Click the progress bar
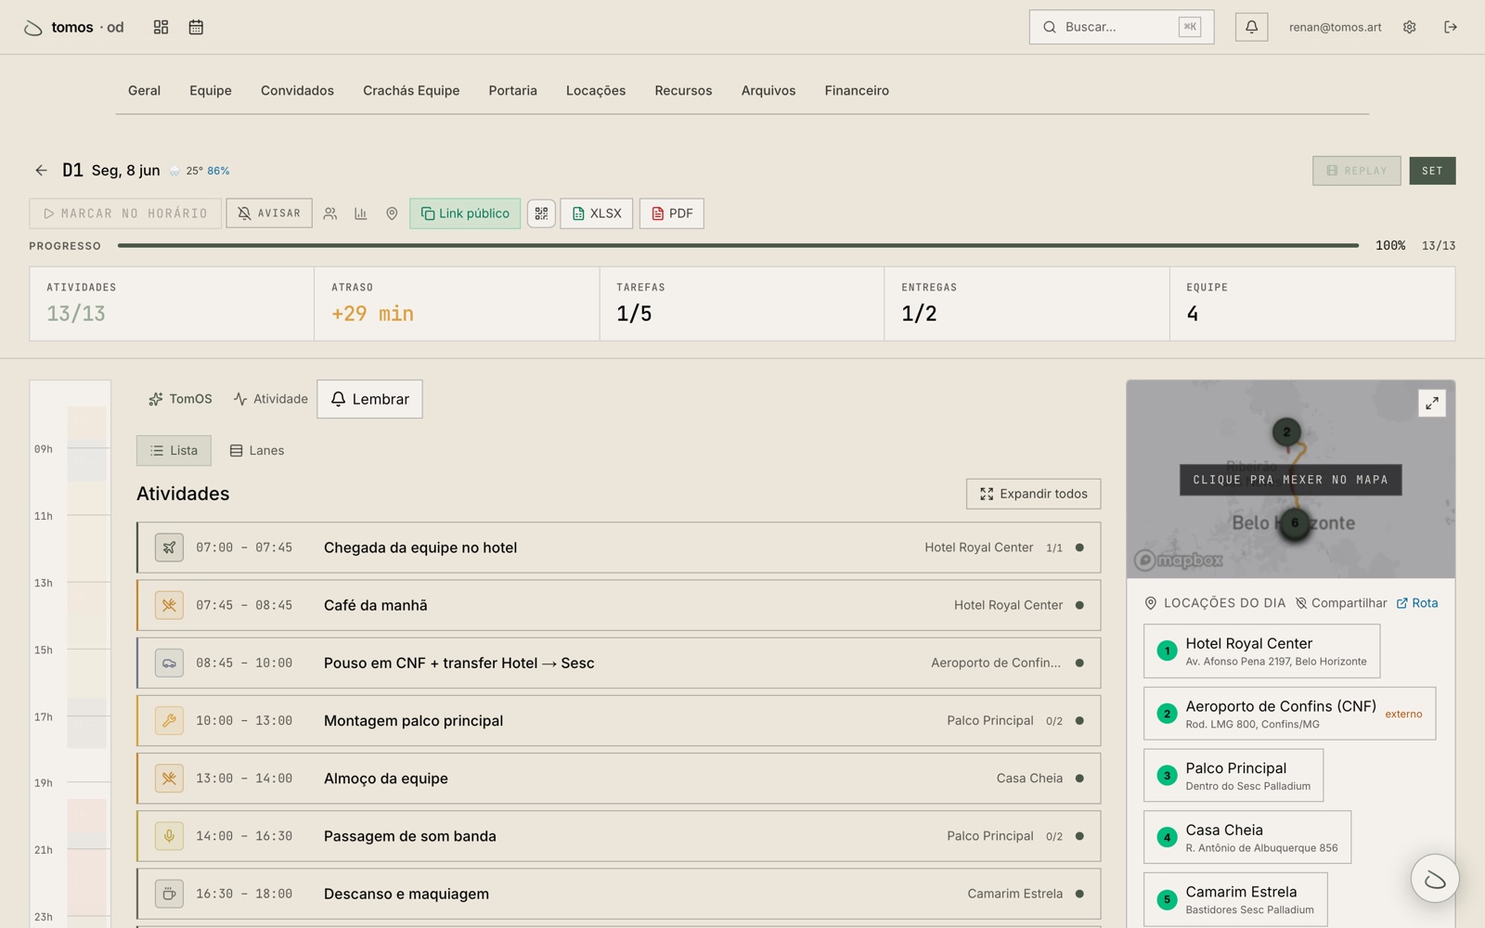 [x=738, y=246]
